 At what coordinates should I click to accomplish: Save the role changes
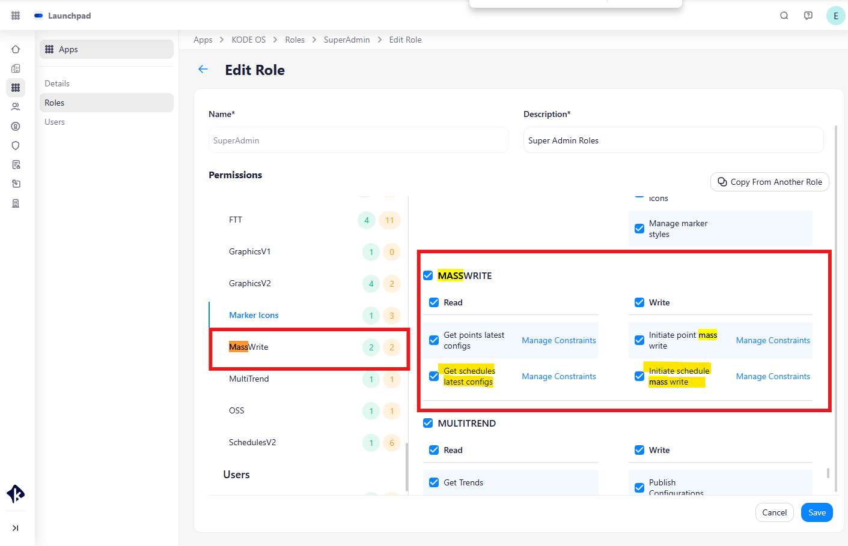pos(817,512)
